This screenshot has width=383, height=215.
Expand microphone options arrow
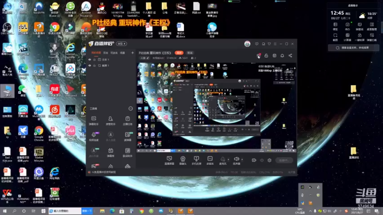point(228,160)
